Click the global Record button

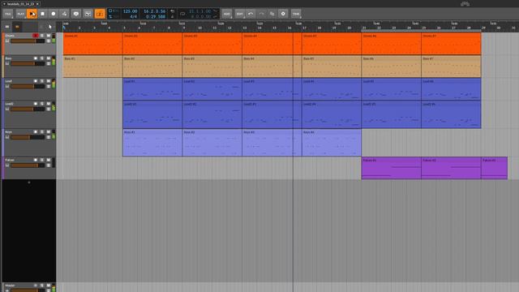coord(54,14)
